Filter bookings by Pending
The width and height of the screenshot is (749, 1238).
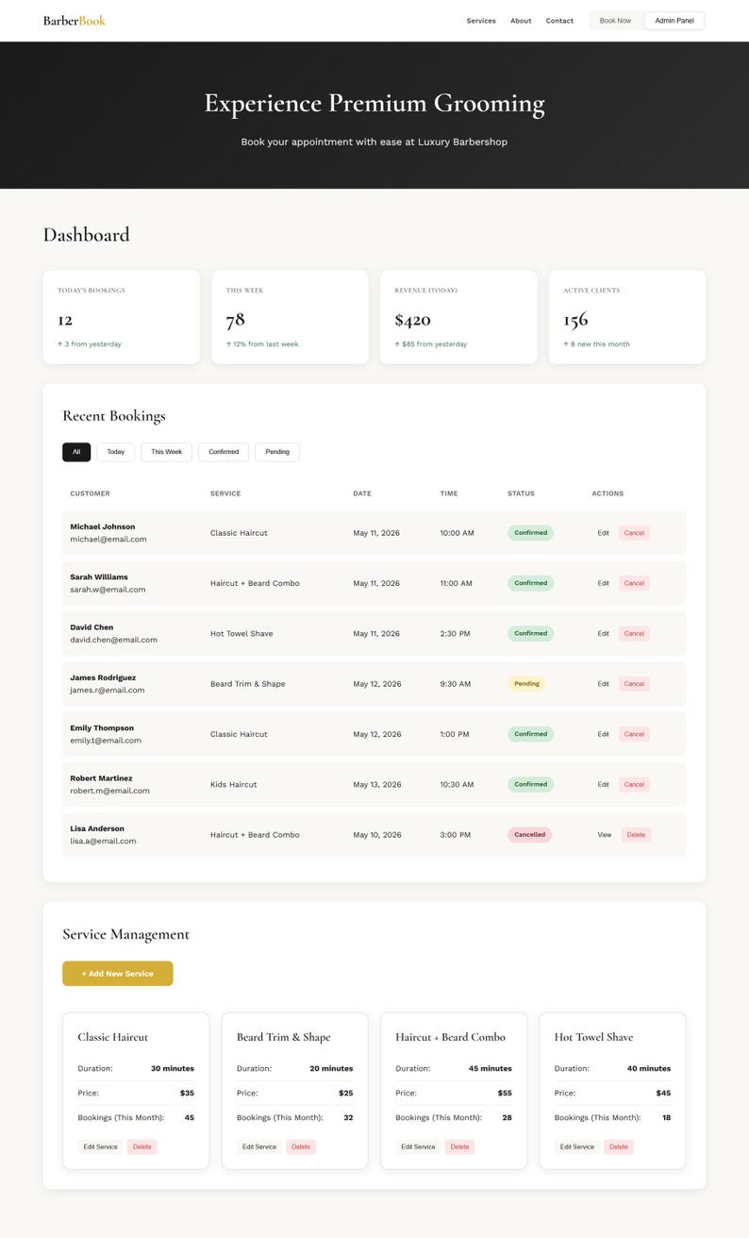point(277,452)
